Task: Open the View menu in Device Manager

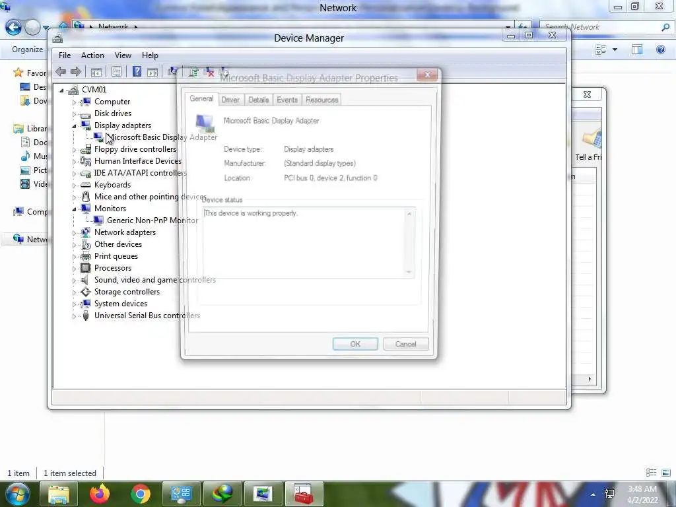Action: click(123, 55)
